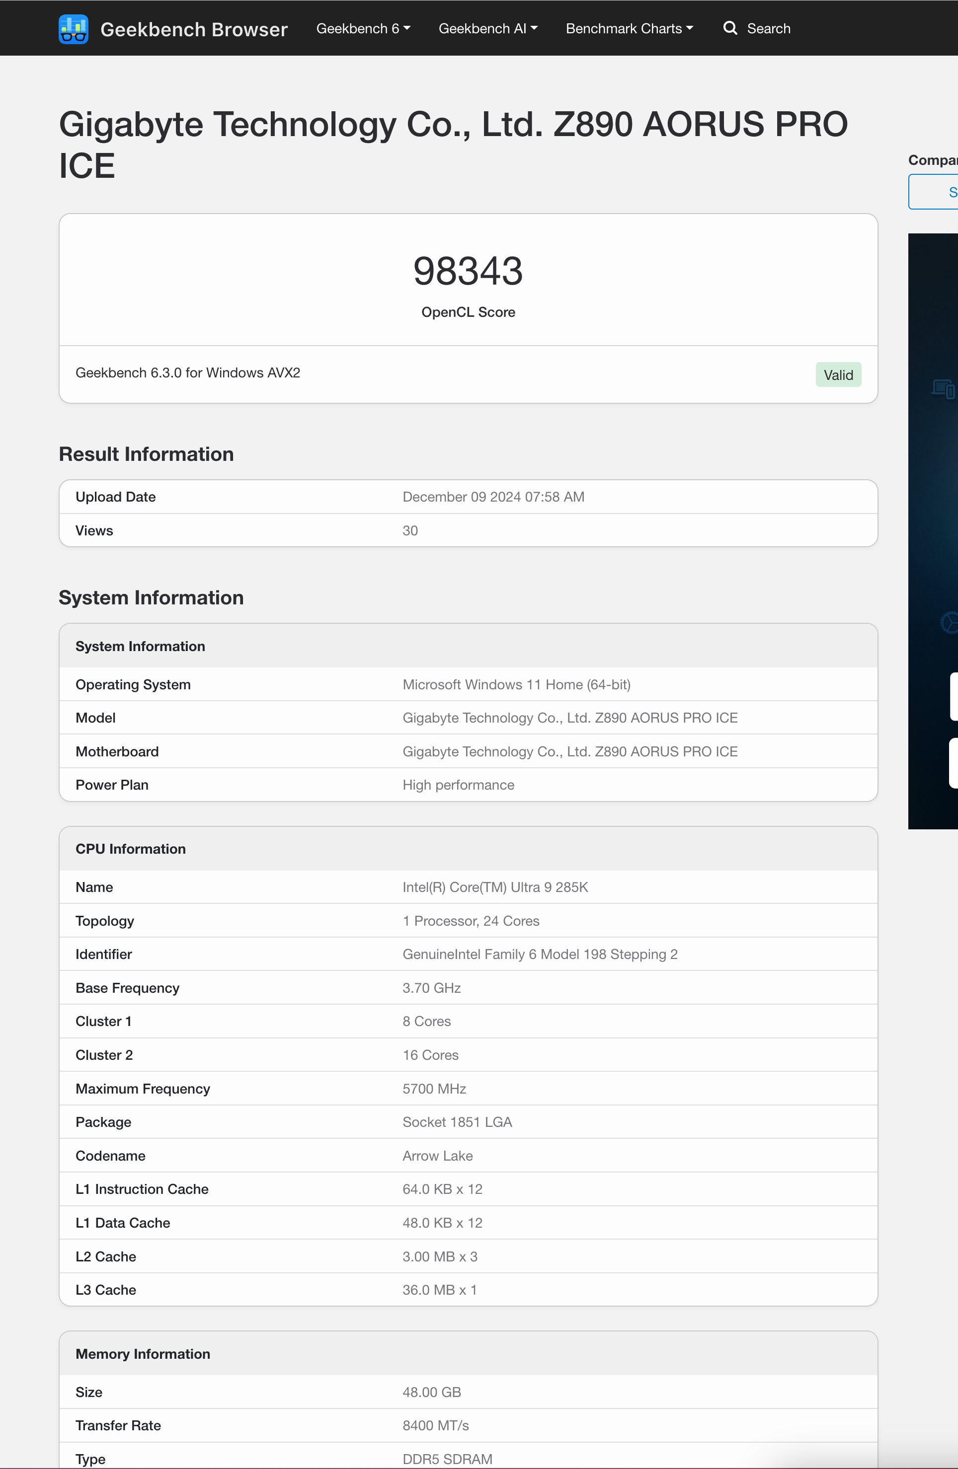Image resolution: width=958 pixels, height=1469 pixels.
Task: Click the Memory Information table header
Action: (x=468, y=1354)
